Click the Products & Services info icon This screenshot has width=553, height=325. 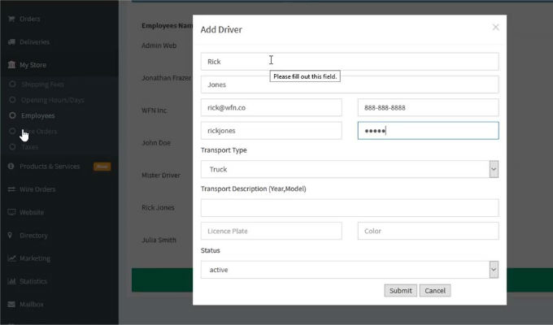coord(11,166)
